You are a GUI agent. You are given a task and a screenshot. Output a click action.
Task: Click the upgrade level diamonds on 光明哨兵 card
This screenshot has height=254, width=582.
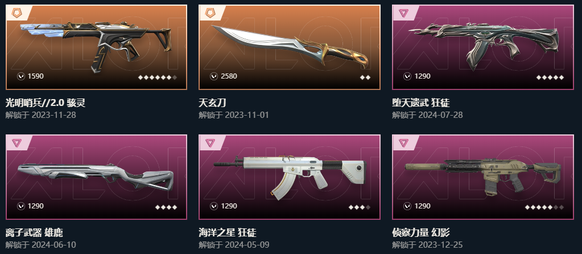pyautogui.click(x=158, y=77)
